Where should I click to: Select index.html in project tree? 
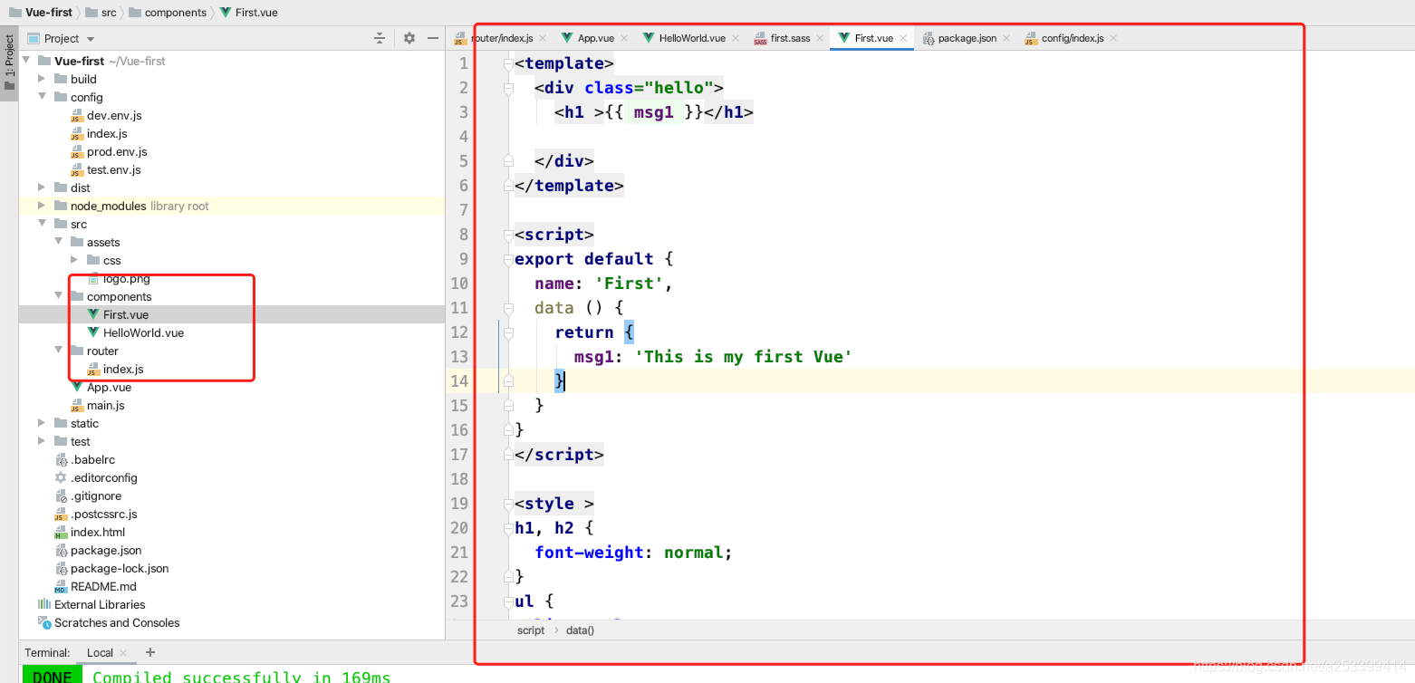[x=98, y=532]
